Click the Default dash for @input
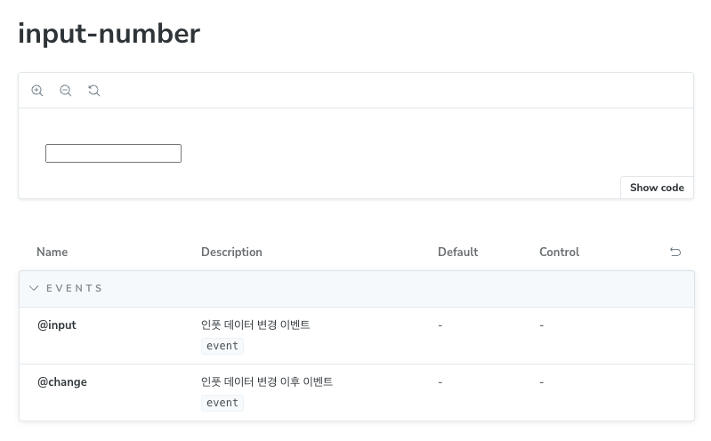 tap(440, 325)
